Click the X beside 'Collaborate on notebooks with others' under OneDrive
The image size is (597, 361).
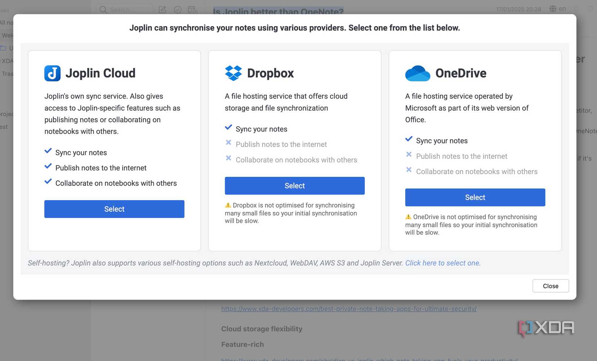click(409, 170)
